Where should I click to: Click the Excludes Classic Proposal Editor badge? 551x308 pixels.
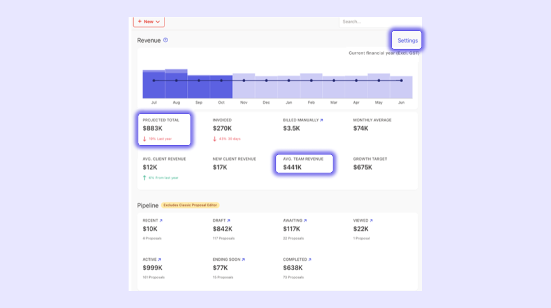coord(190,205)
